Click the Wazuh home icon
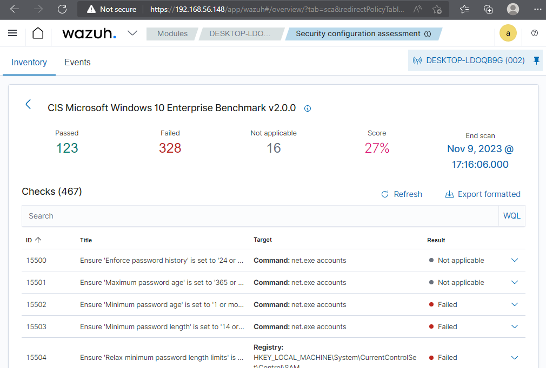 coord(37,33)
